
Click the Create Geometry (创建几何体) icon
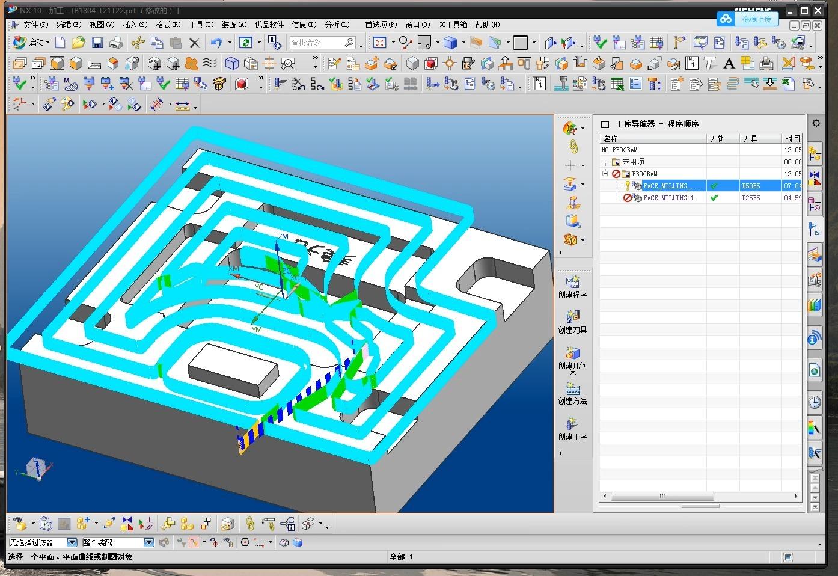(x=572, y=352)
